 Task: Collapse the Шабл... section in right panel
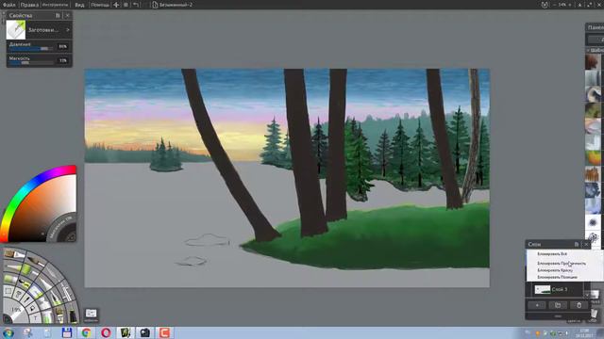pos(588,50)
